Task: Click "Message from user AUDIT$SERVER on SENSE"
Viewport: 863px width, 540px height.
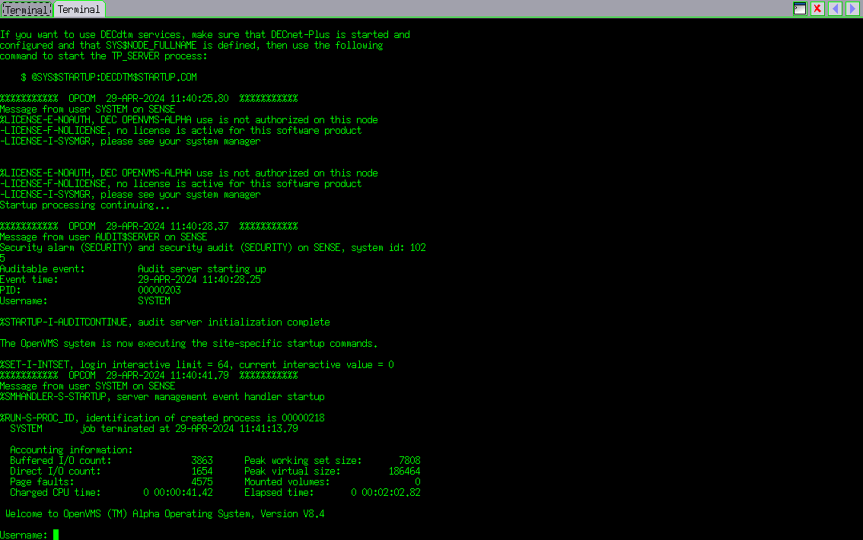Action: pos(103,237)
